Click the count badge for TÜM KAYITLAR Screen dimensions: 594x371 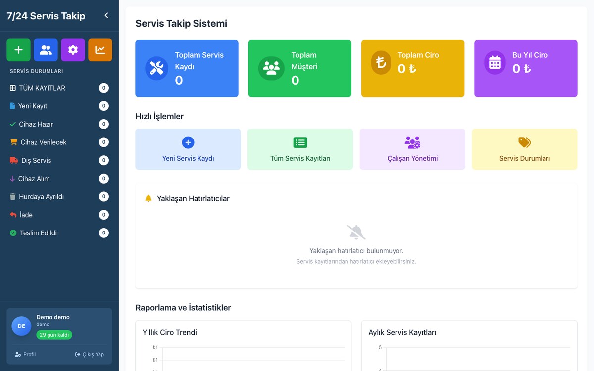click(104, 88)
